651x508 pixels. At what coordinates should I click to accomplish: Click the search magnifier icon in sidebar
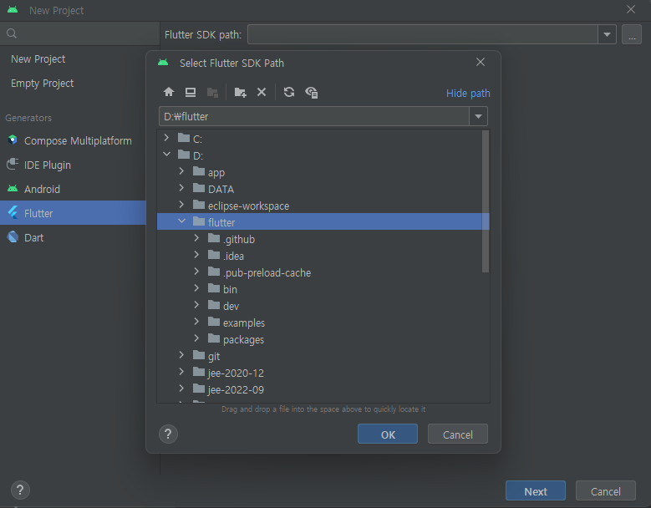12,33
